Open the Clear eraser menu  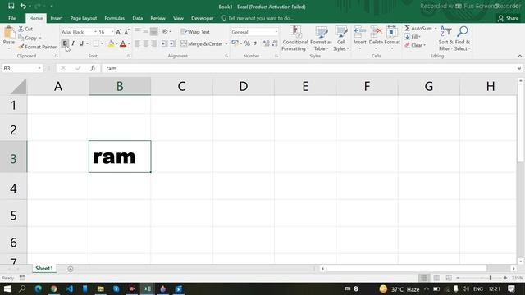[x=415, y=45]
